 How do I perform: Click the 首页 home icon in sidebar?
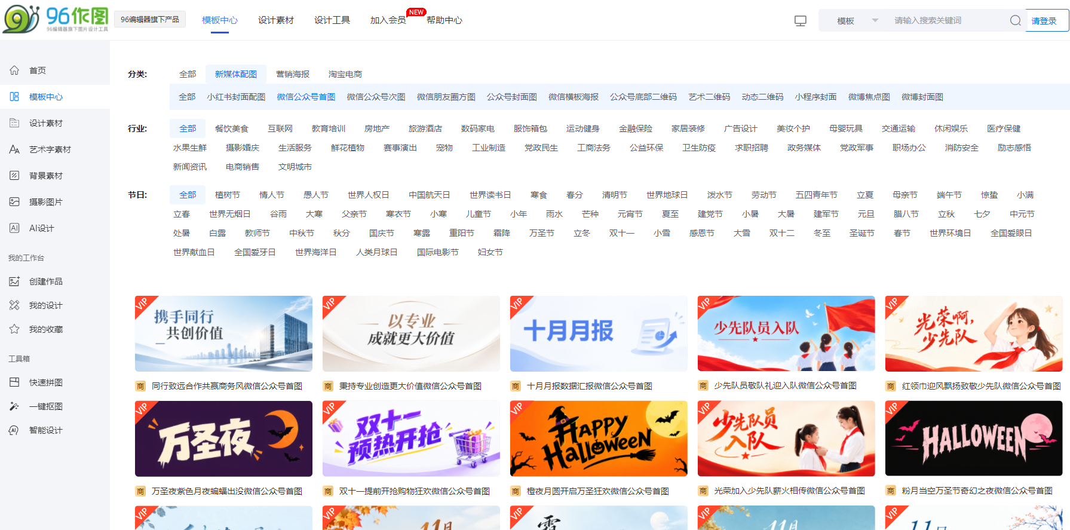(14, 70)
